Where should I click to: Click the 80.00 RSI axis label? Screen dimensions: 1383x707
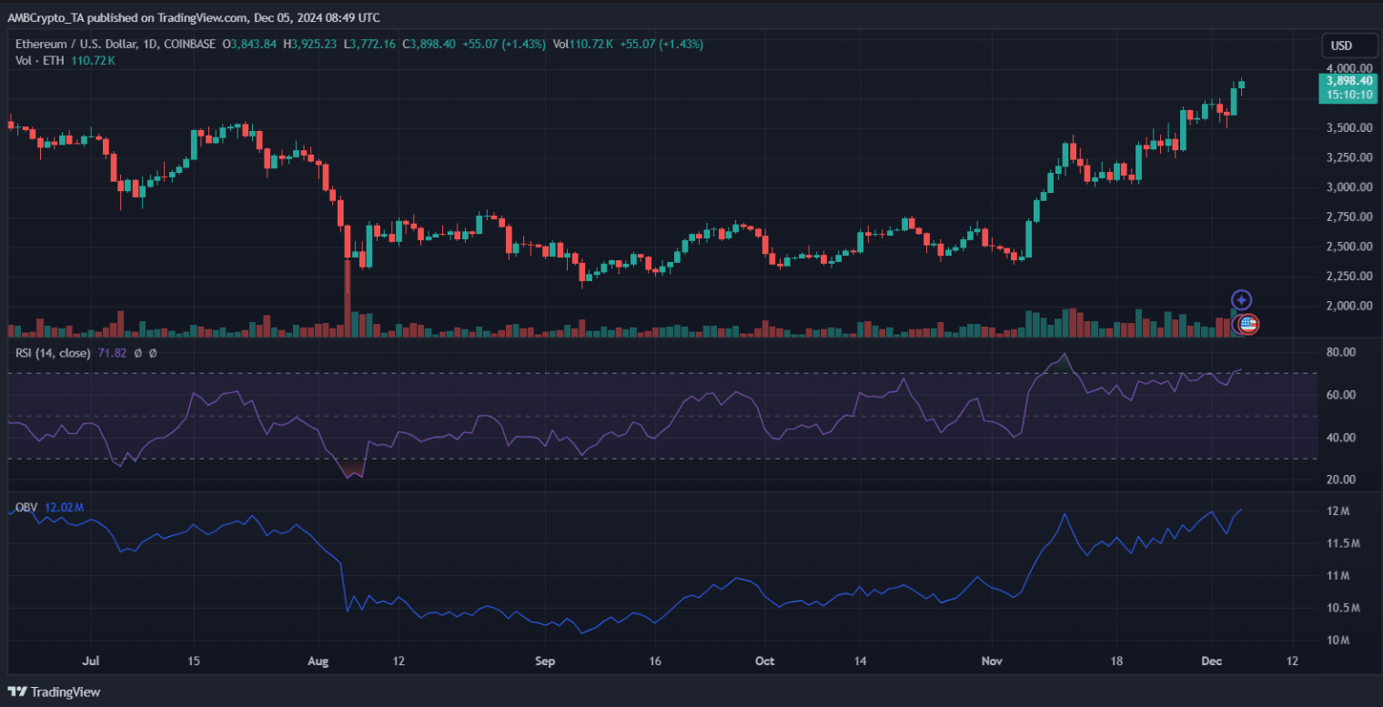(1342, 352)
